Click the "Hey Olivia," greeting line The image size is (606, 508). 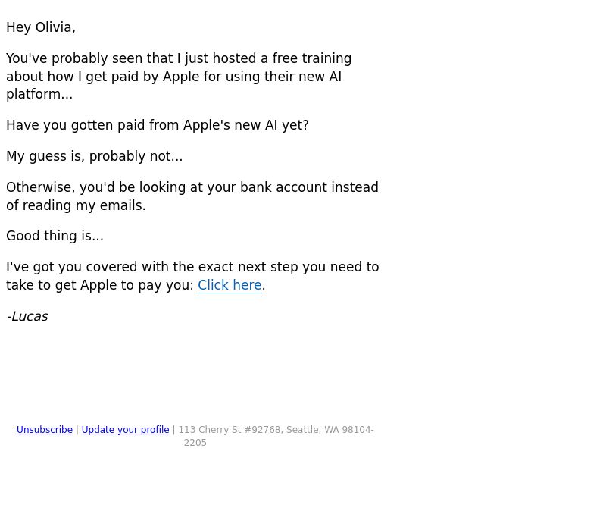pyautogui.click(x=41, y=27)
